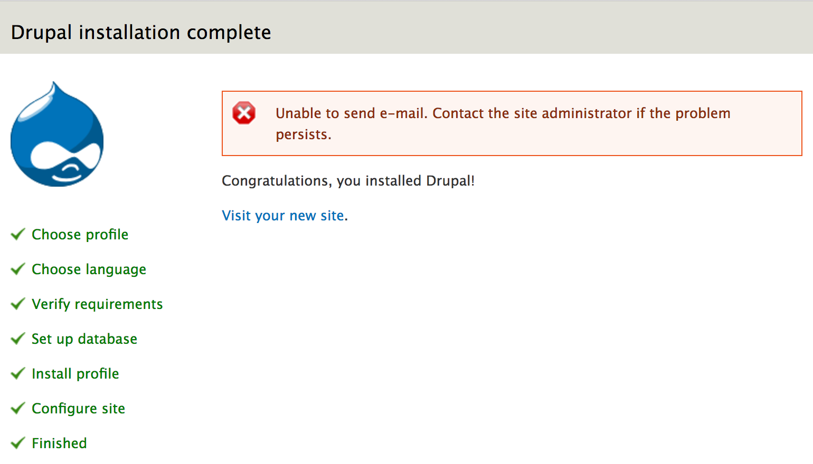Click the red error stop icon
813x464 pixels.
(x=243, y=112)
